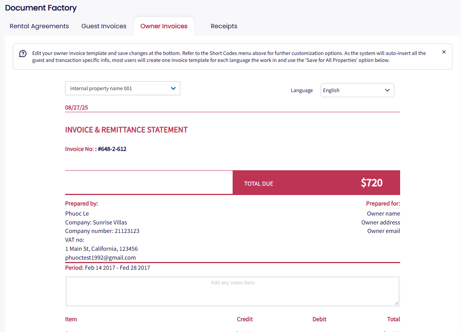Click the invoice number #648-2-612
This screenshot has height=332, width=461.
112,149
